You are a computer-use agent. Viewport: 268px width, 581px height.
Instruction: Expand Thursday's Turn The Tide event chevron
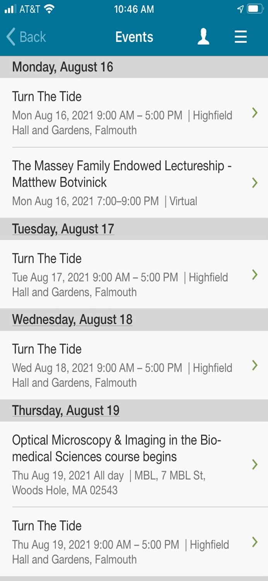tap(254, 542)
